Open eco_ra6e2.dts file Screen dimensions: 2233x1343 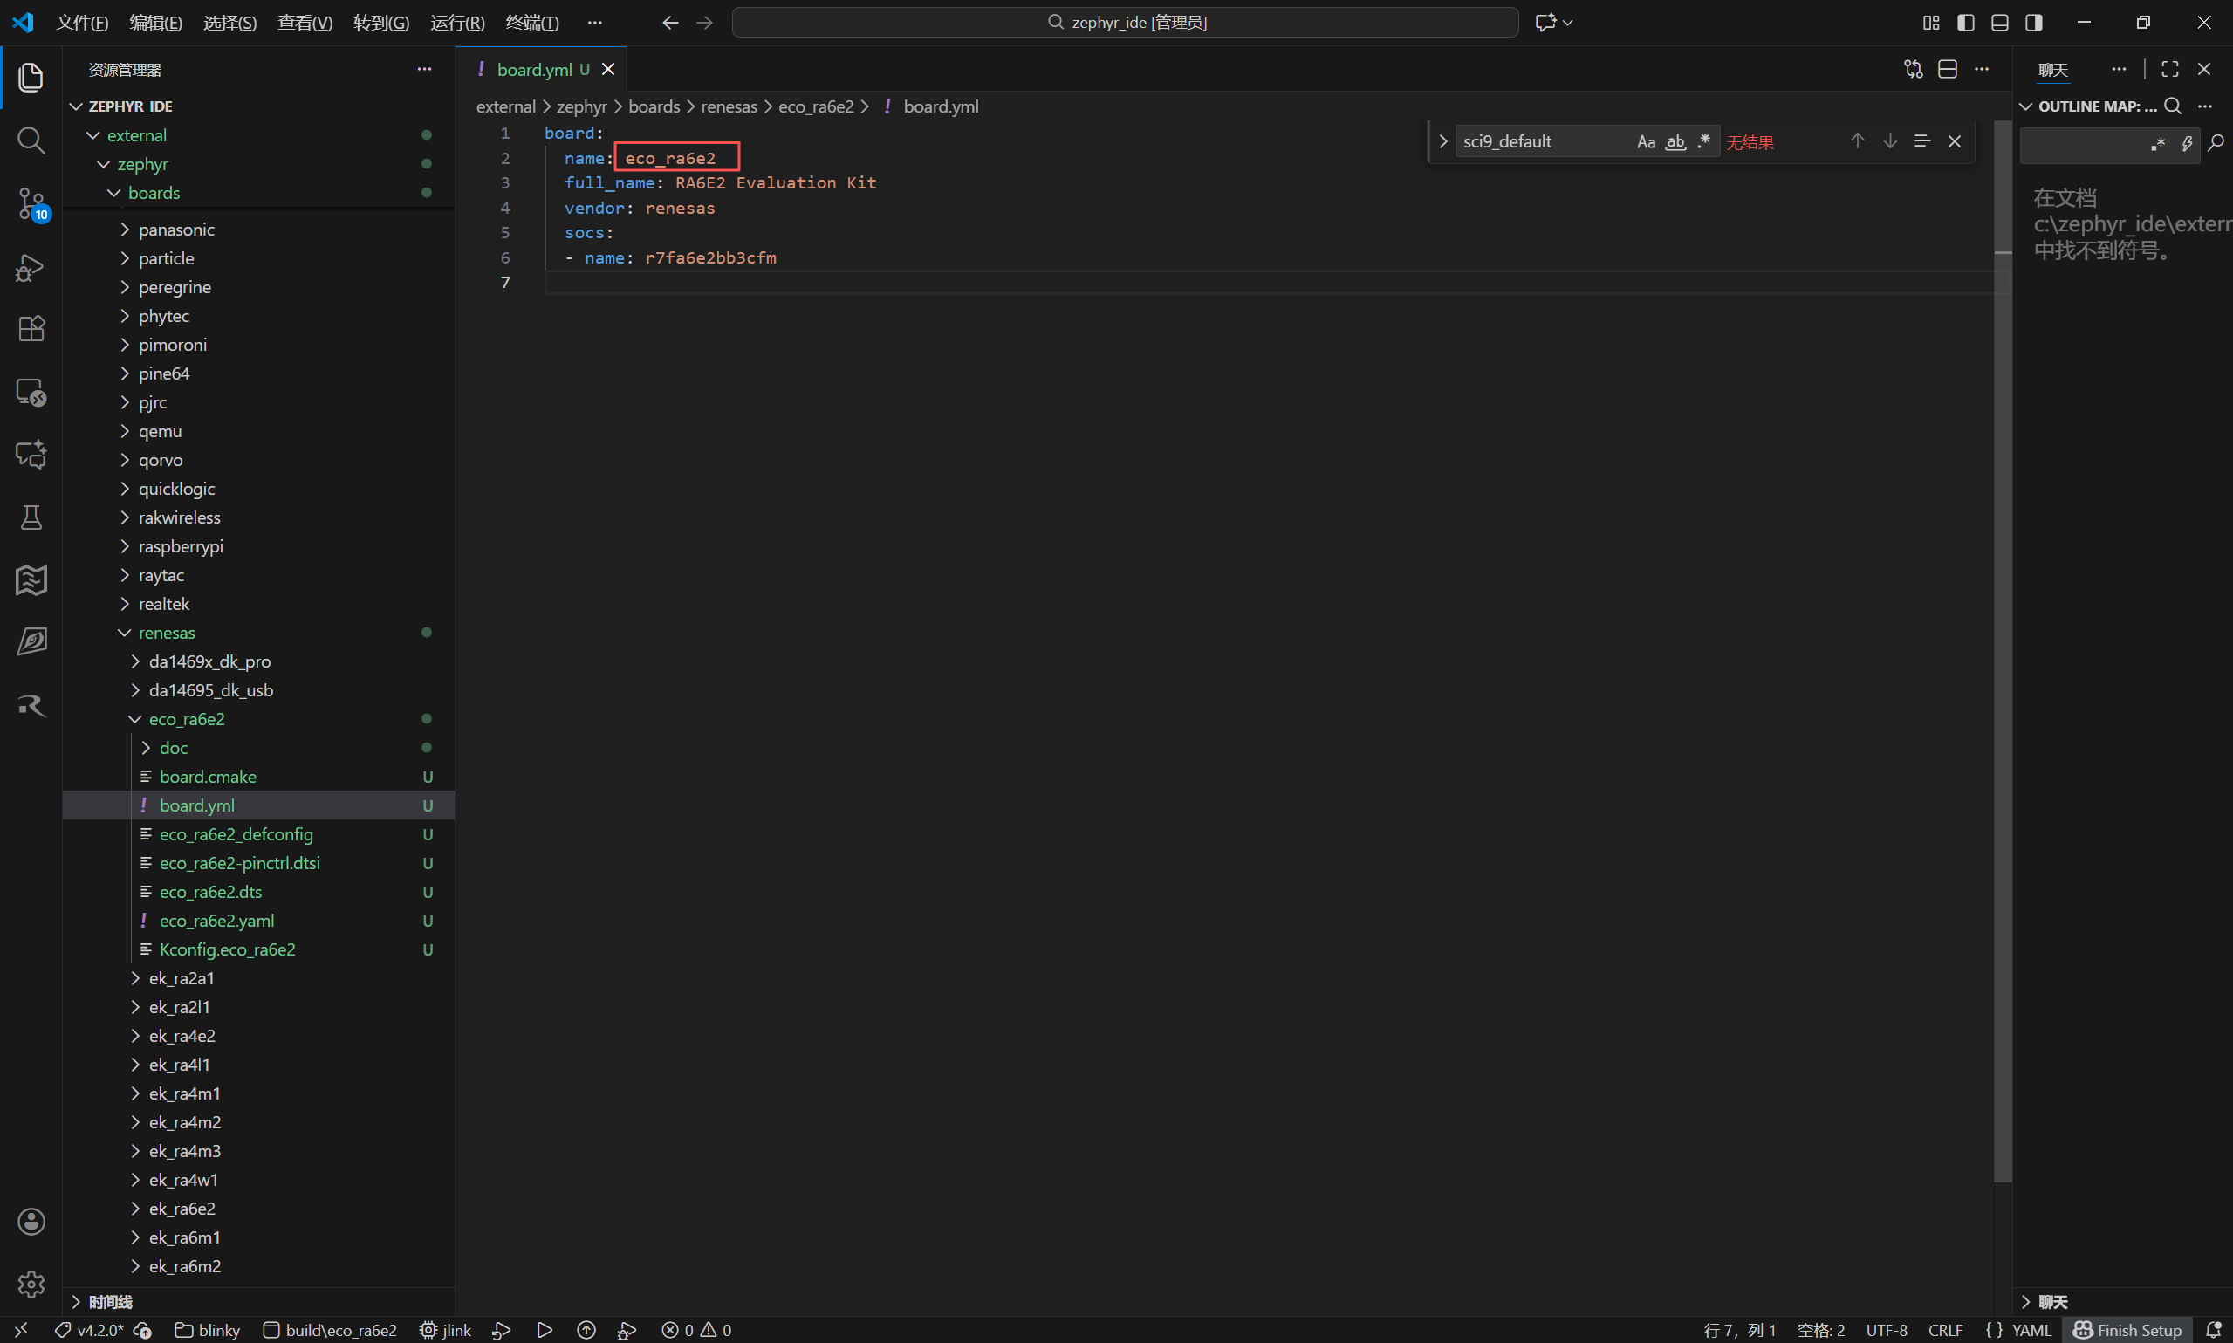click(210, 892)
